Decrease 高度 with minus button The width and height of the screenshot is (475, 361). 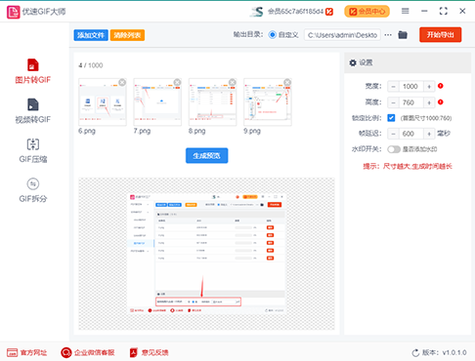coord(393,102)
